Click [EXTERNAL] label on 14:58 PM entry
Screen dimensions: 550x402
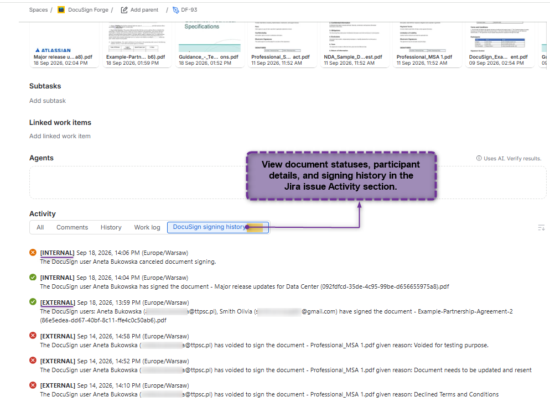tap(58, 336)
